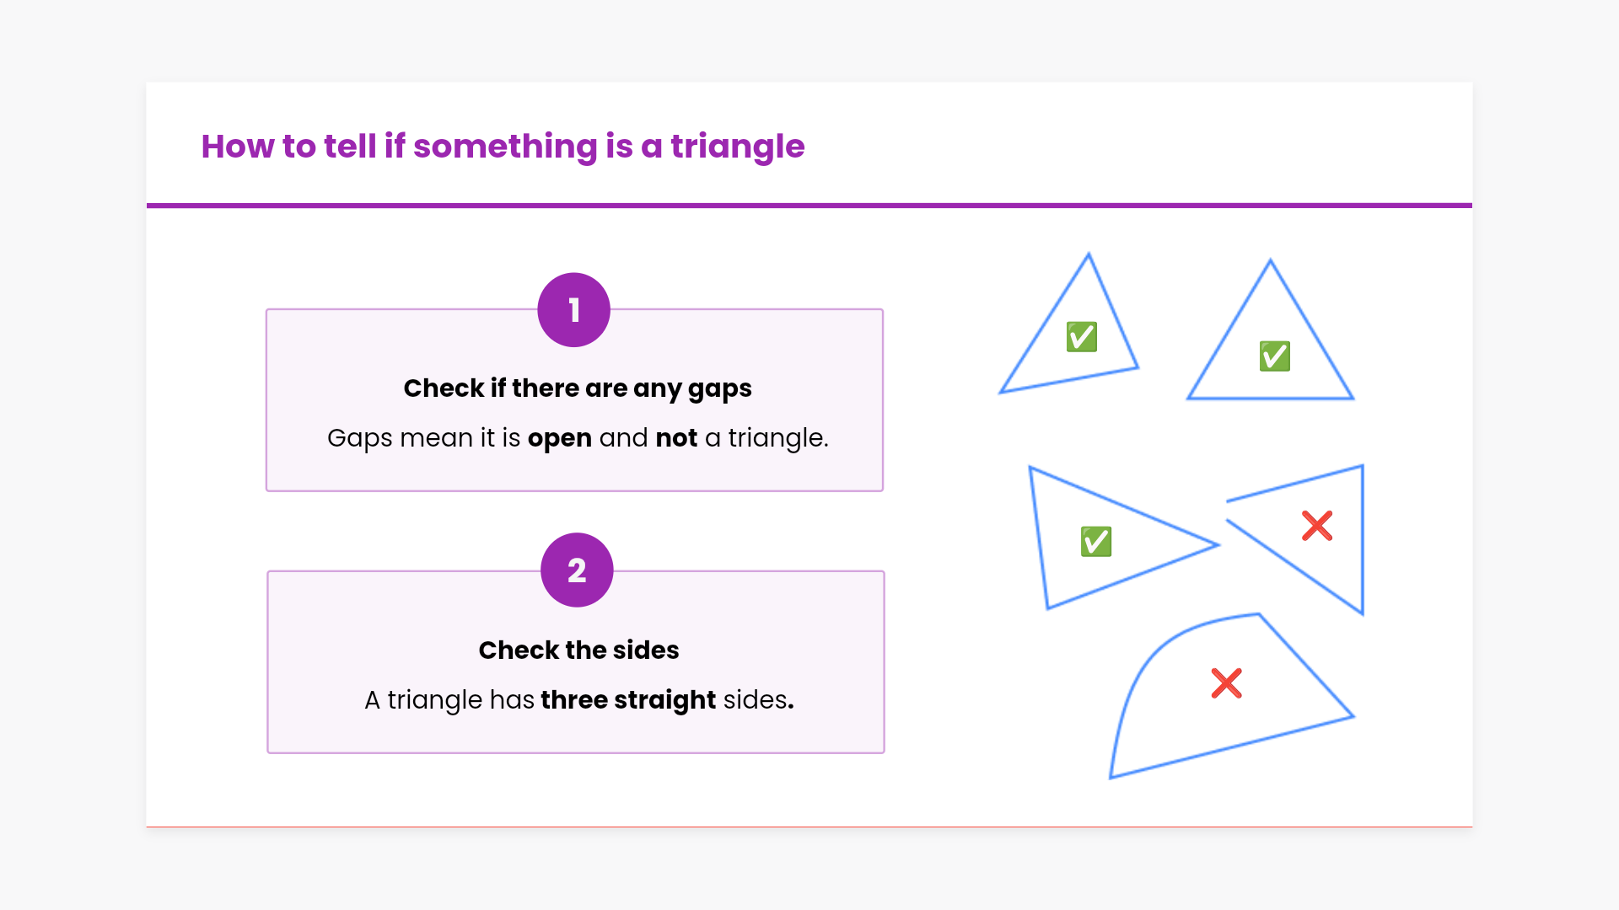Click the bold word "open"

559,439
